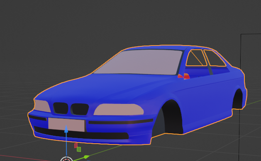
Task: Click the red plane handle of the gizmo
Action: [76, 145]
